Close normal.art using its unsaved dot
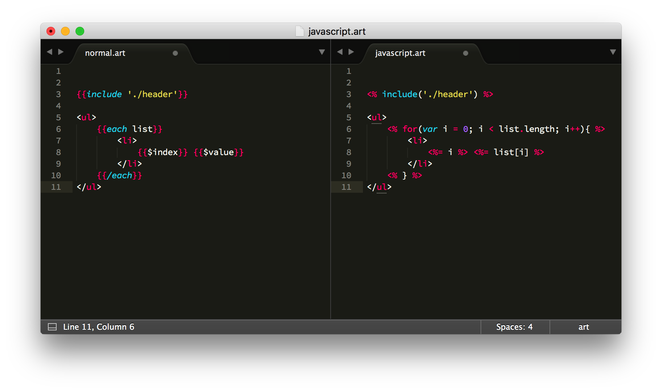 coord(175,53)
